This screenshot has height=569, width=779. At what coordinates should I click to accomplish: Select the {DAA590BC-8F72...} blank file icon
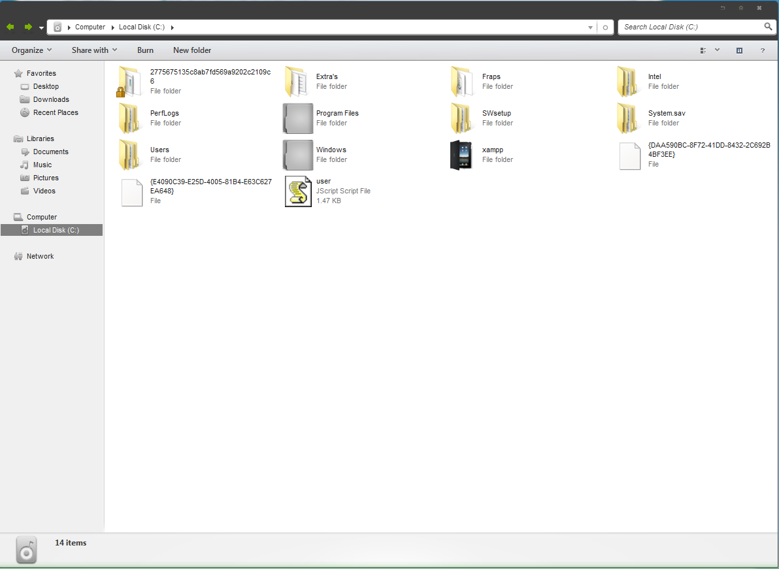tap(630, 156)
